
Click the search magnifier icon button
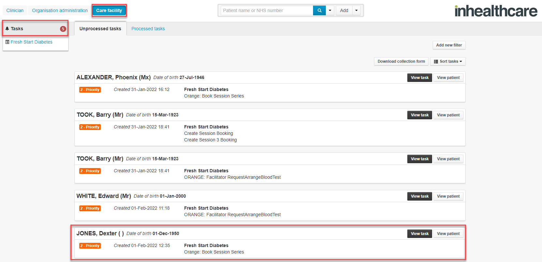pyautogui.click(x=320, y=10)
